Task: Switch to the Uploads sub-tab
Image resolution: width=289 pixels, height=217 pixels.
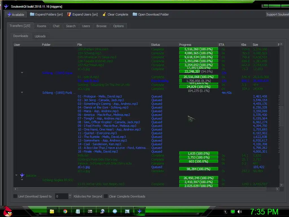Action: [x=40, y=36]
